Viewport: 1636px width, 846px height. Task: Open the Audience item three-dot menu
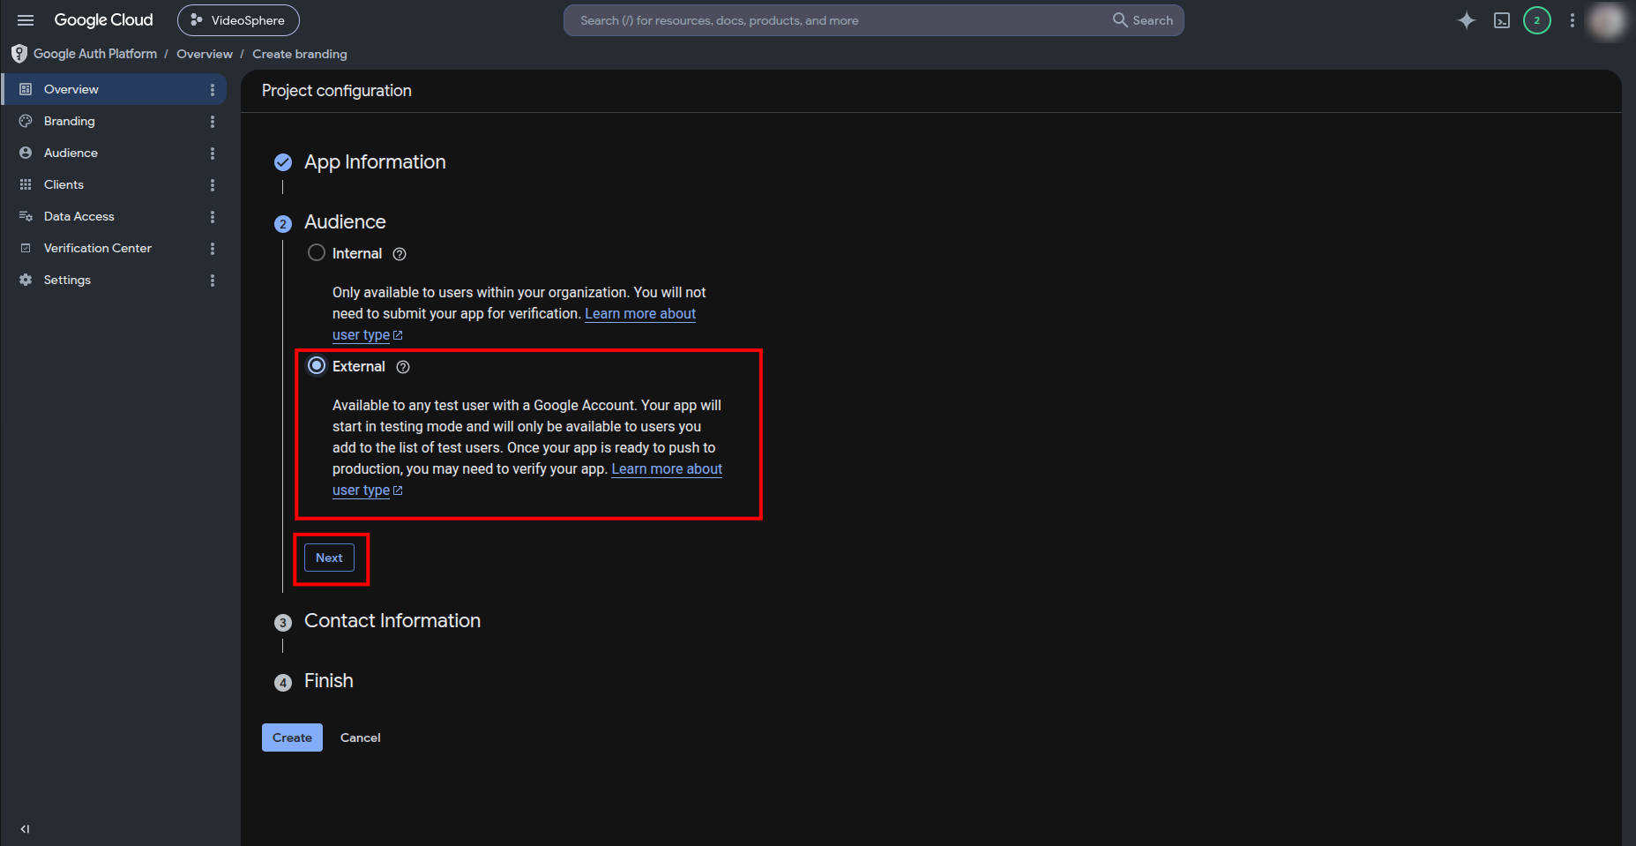click(x=213, y=153)
